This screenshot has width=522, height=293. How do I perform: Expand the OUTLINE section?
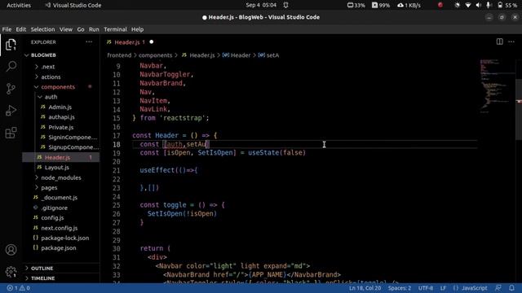tap(42, 268)
